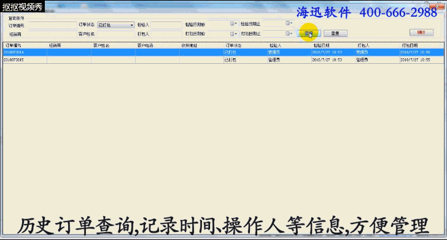This screenshot has width=447, height=240.
Task: Open the 订单状态 dropdown showing 已打包
Action: 115,25
